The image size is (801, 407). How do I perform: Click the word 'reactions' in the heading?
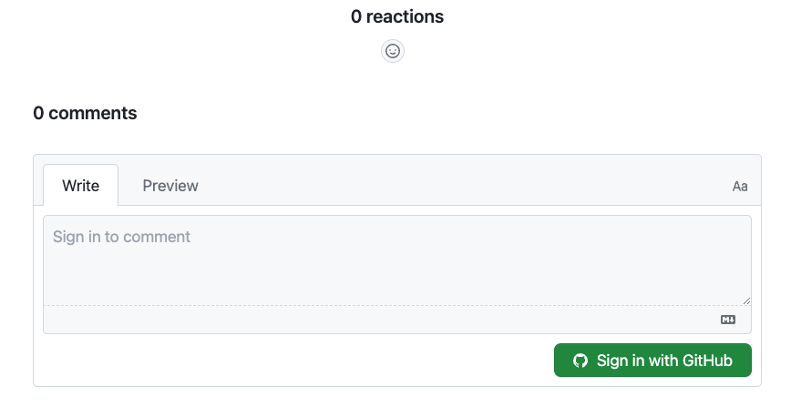[405, 16]
